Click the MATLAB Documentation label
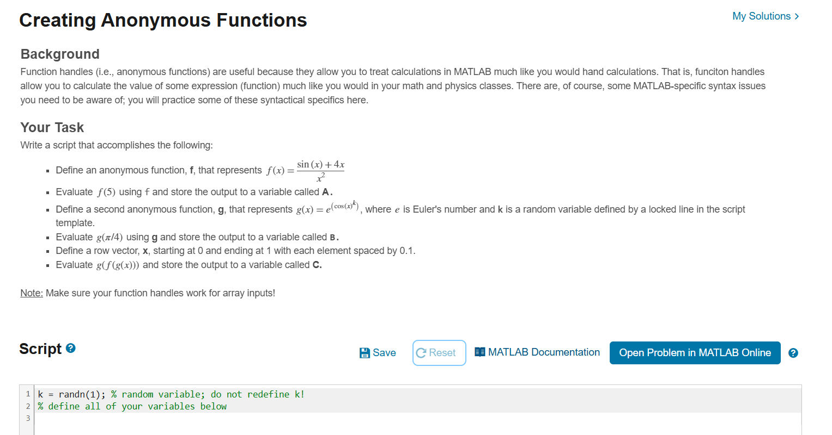This screenshot has width=832, height=435. tap(544, 352)
